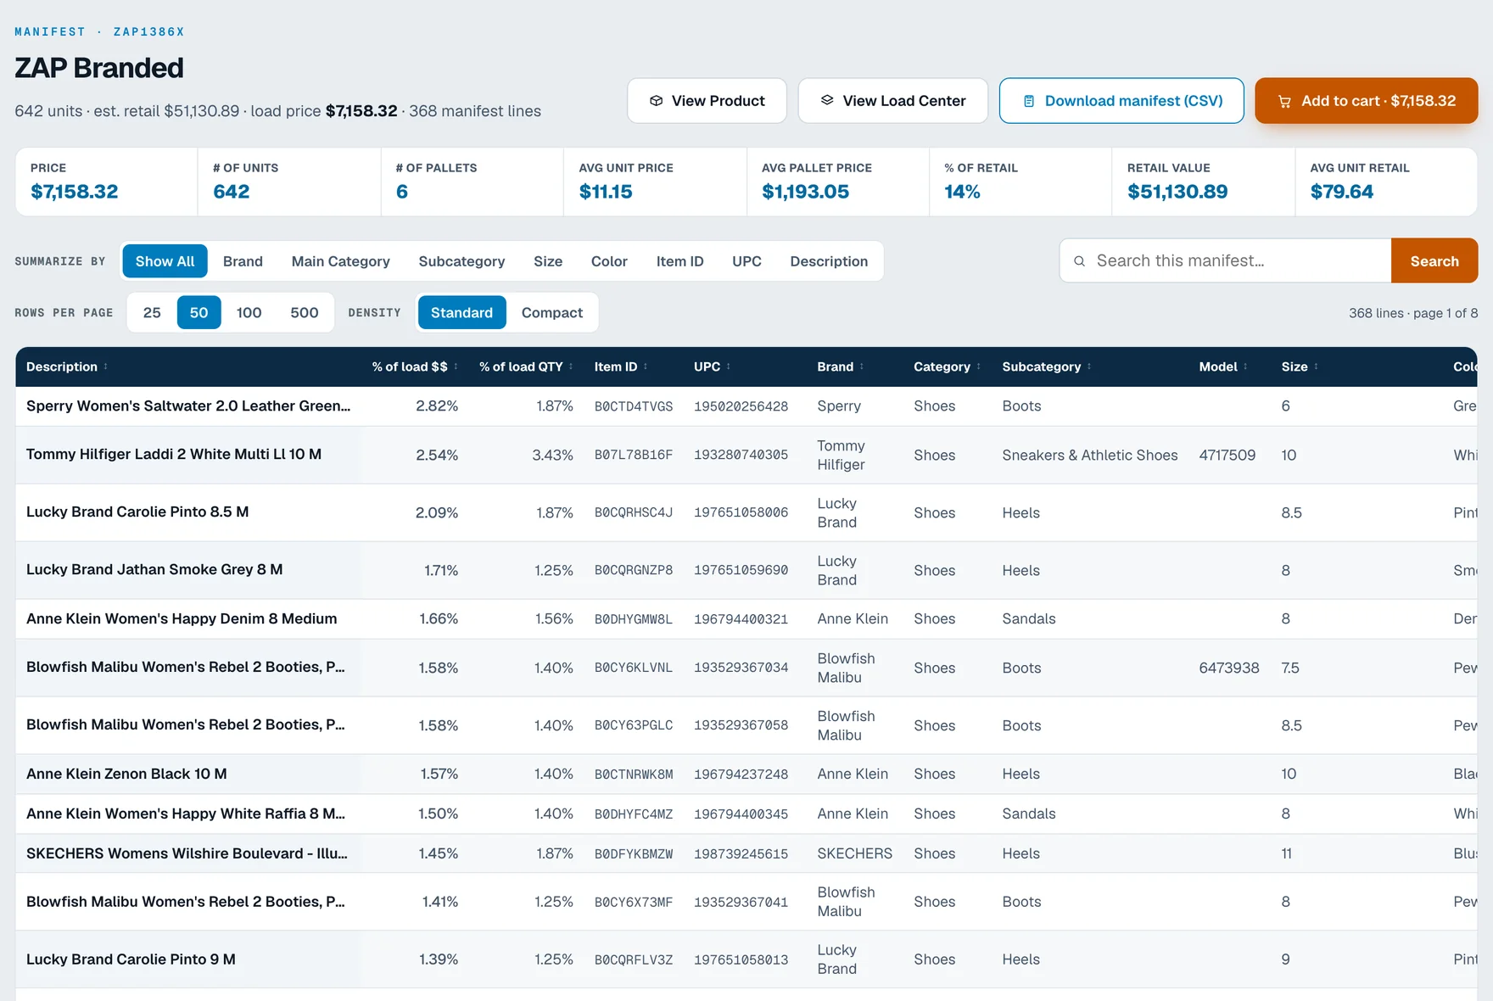The height and width of the screenshot is (1001, 1493).
Task: Summarize by Color tab
Action: pos(609,261)
